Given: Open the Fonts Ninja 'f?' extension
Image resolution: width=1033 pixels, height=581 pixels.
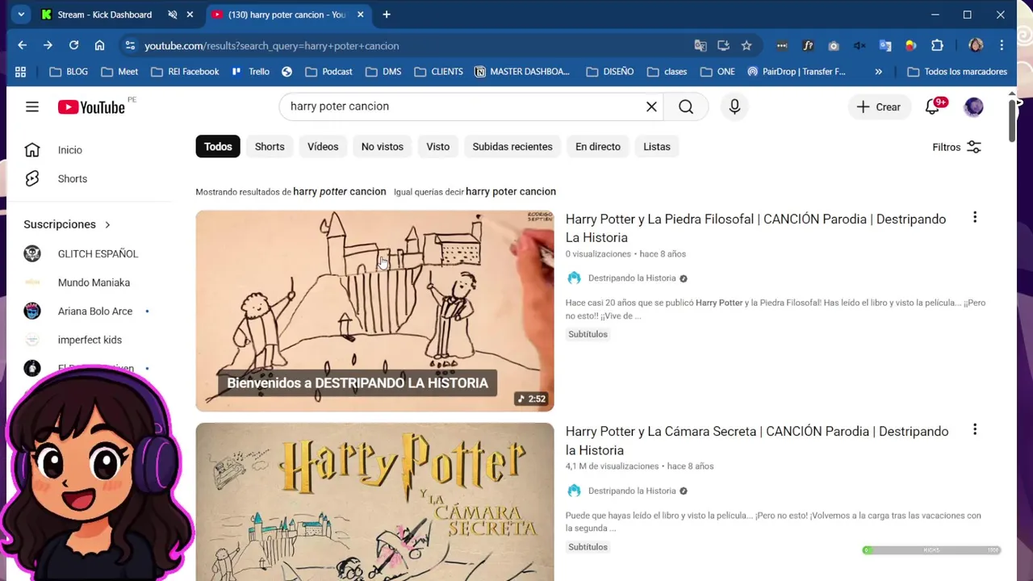Looking at the screenshot, I should point(808,45).
